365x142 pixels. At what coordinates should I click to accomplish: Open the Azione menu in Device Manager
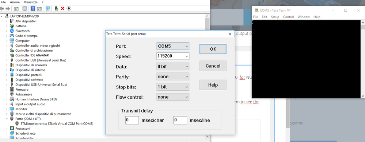pos(15,2)
